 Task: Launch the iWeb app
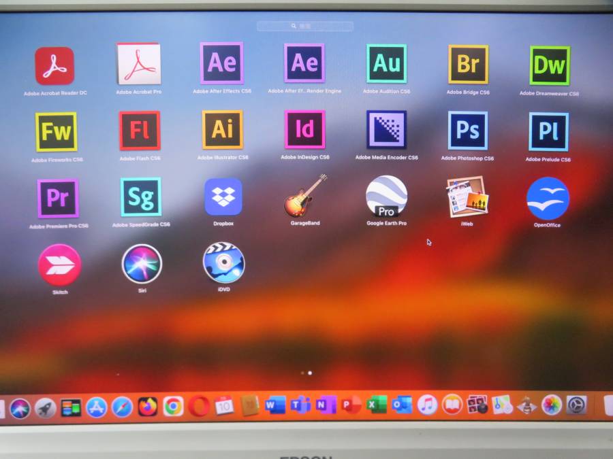tap(467, 197)
